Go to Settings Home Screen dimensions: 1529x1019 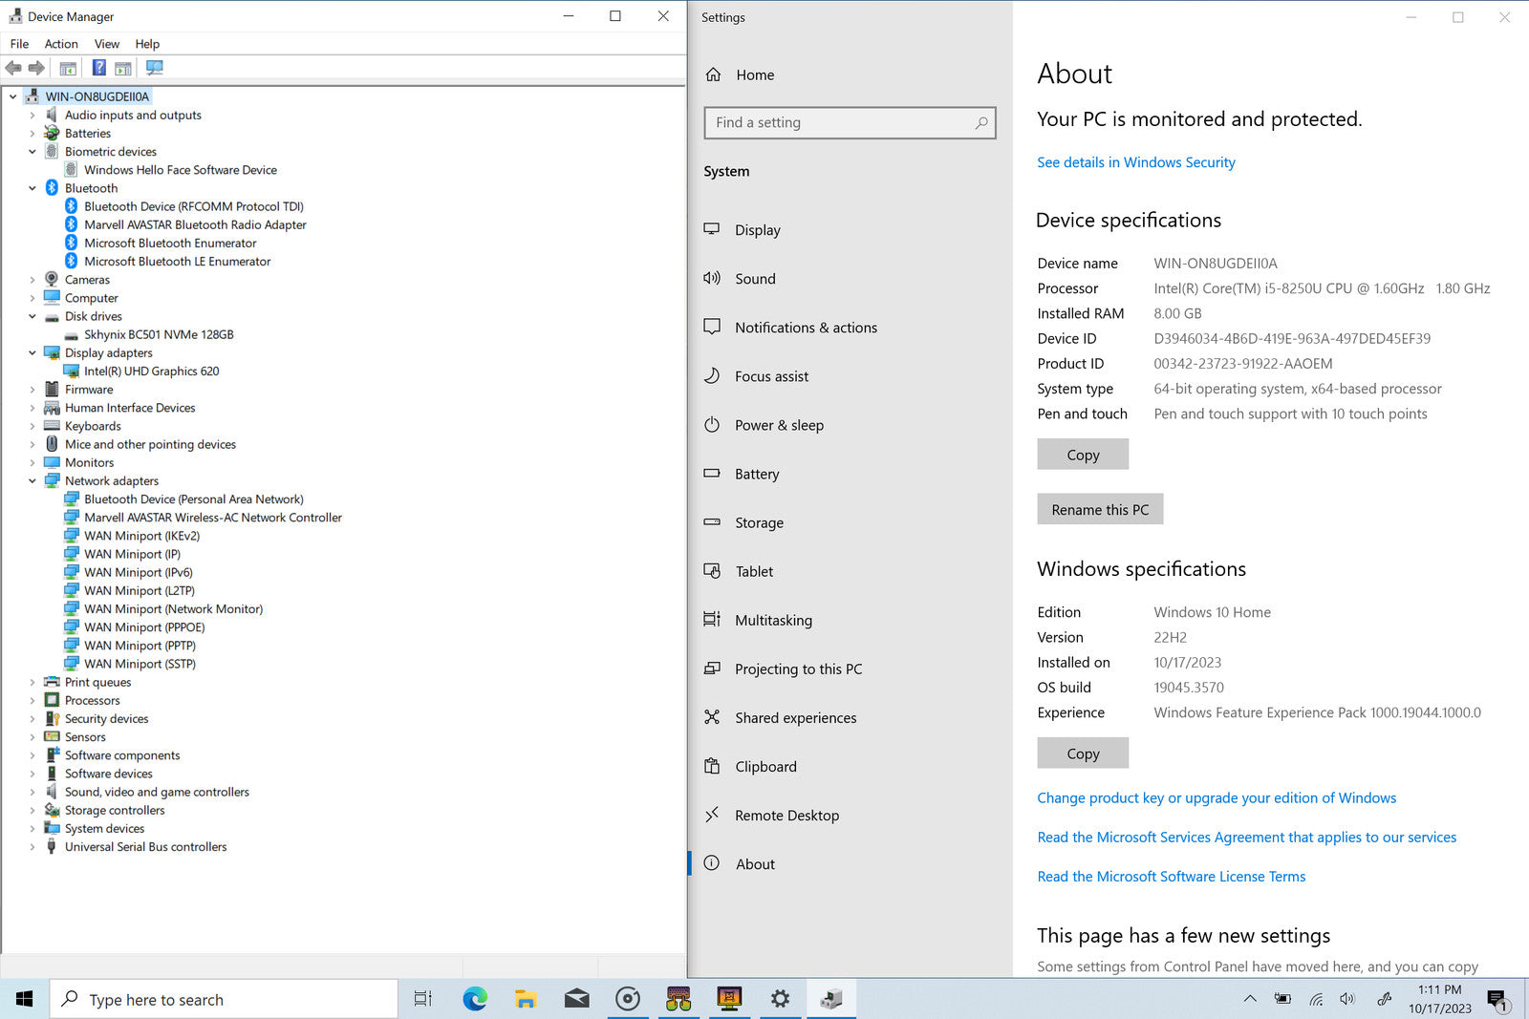754,74
